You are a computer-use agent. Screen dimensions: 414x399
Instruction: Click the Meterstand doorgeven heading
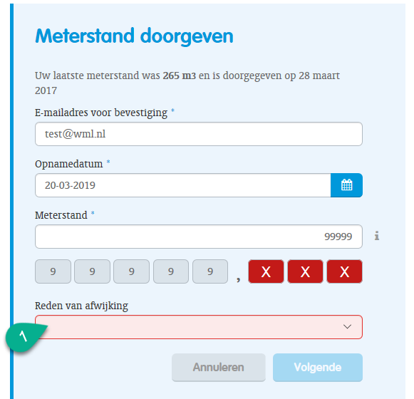click(x=135, y=36)
